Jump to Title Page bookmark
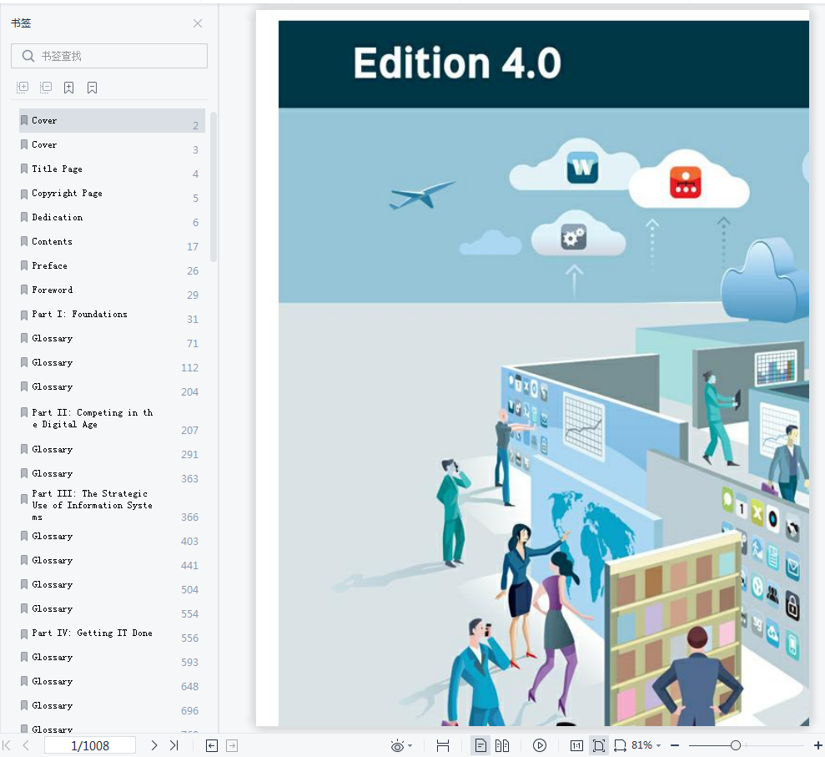This screenshot has height=757, width=825. tap(112, 169)
